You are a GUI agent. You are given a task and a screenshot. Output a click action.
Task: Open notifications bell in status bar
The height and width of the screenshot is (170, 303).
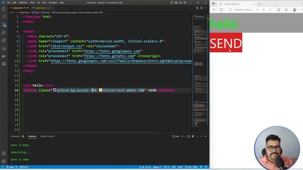206,167
